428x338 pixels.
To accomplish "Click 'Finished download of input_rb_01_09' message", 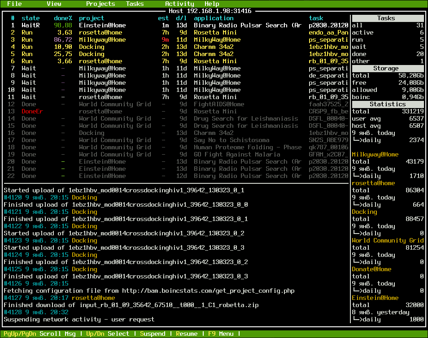I will (x=131, y=305).
